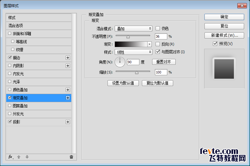Open the gradient picker dropdown arrow

coord(149,44)
